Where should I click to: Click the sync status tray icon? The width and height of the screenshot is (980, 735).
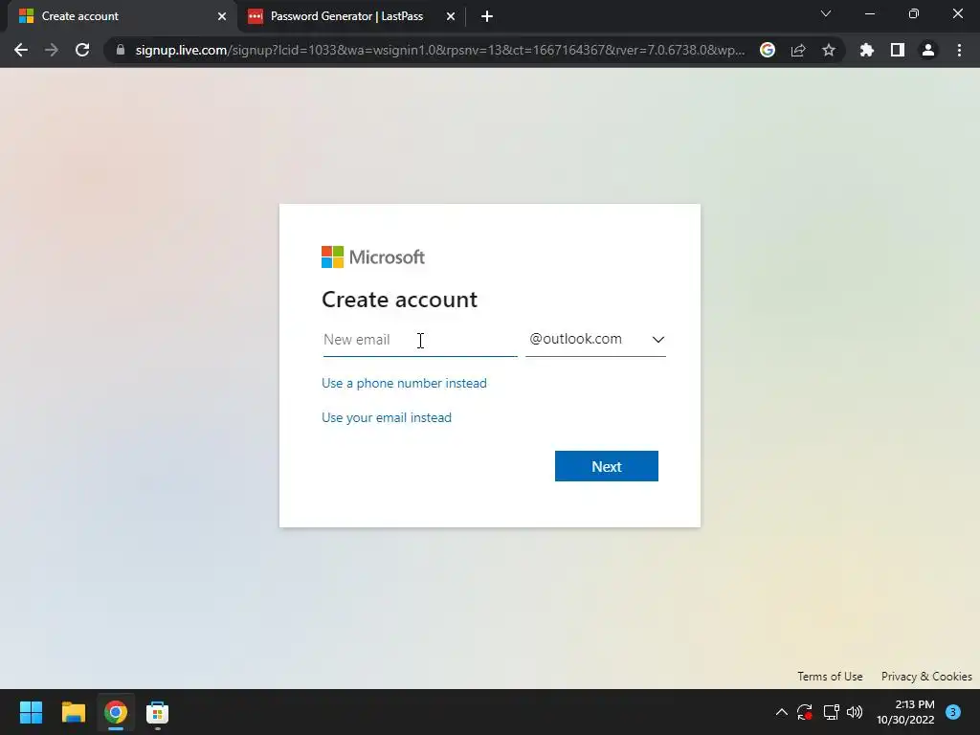pos(805,712)
